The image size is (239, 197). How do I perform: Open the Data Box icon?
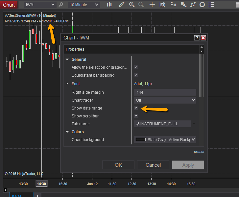click(x=162, y=5)
